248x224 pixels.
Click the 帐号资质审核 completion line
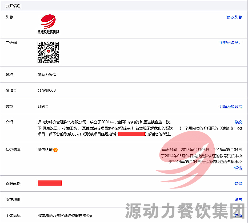(x=202, y=156)
